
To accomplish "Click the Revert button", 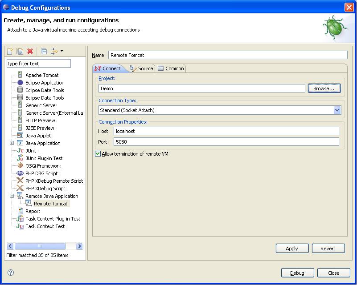I will 328,249.
